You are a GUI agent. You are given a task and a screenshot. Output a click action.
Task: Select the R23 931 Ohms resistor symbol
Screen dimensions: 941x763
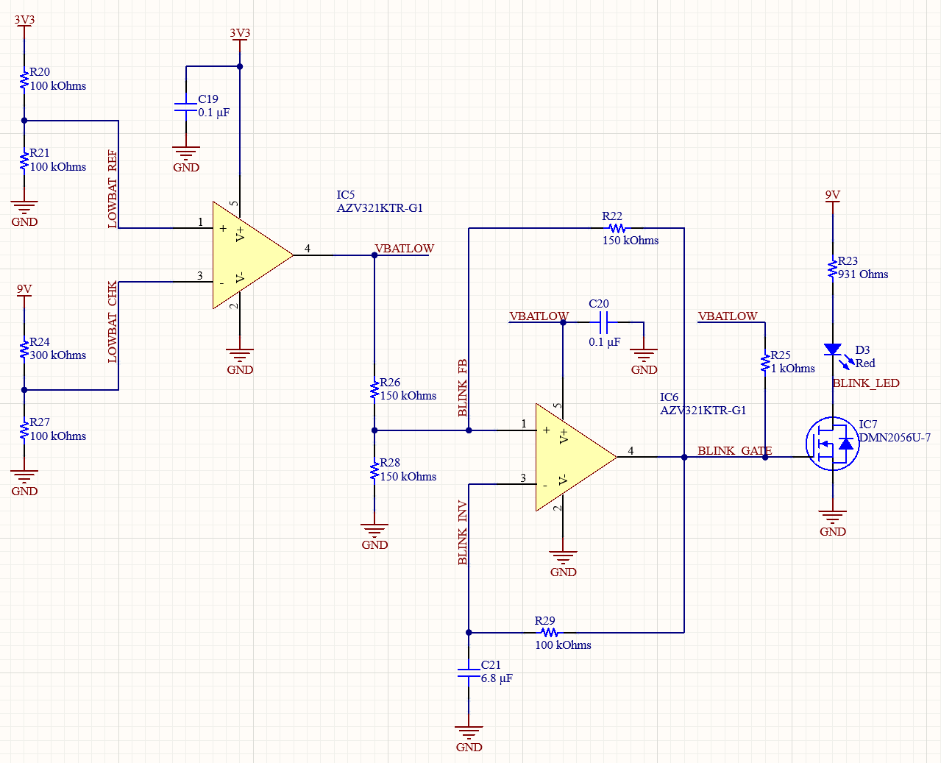point(832,268)
